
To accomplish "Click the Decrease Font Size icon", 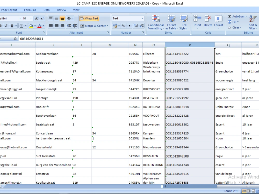I will click(x=42, y=18).
